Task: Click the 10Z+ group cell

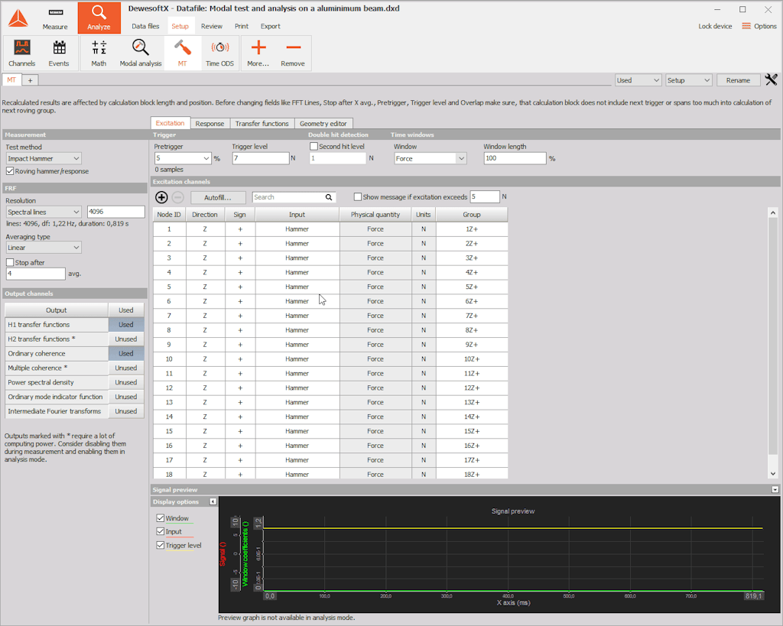Action: tap(471, 359)
